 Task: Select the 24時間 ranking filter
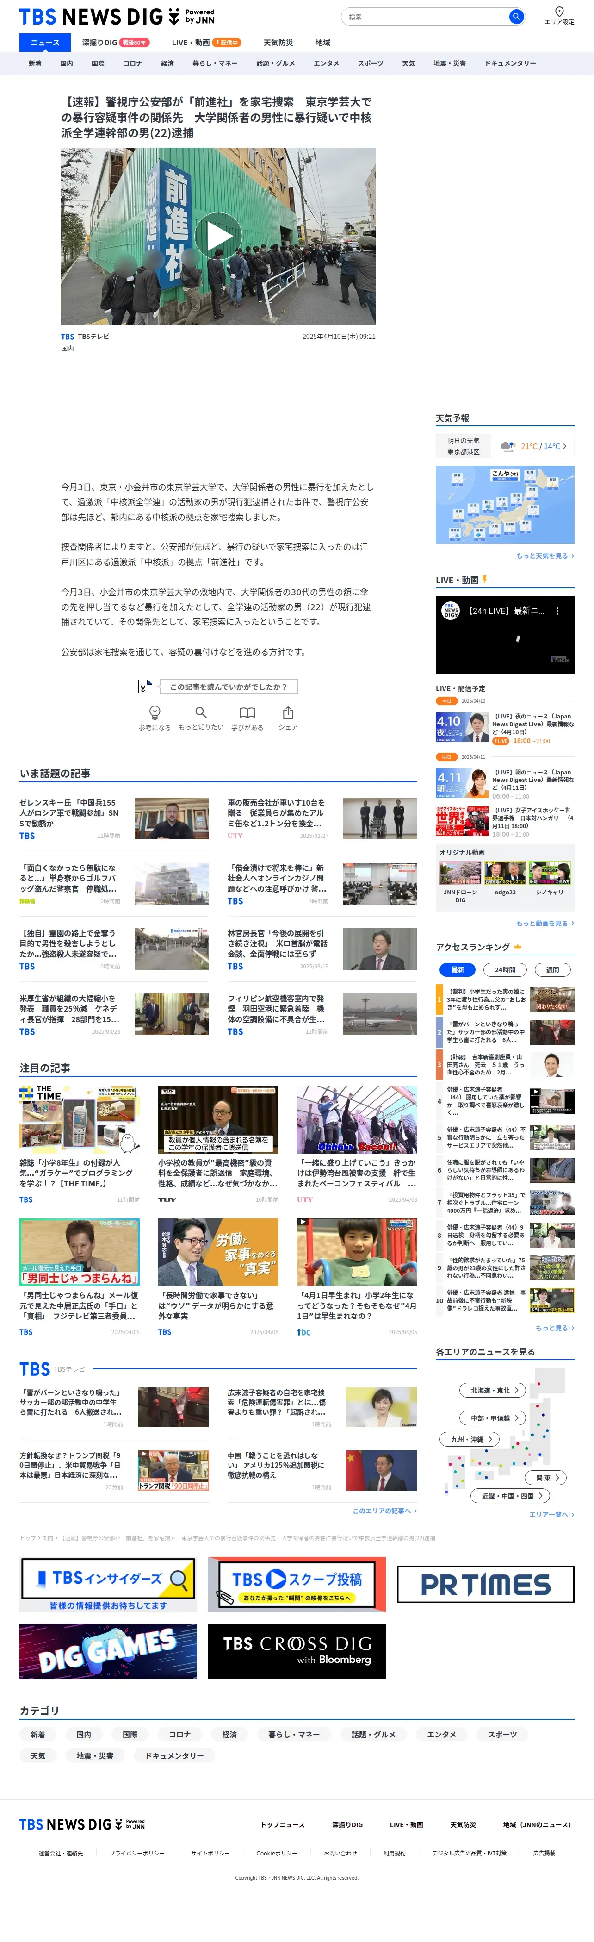(x=505, y=969)
